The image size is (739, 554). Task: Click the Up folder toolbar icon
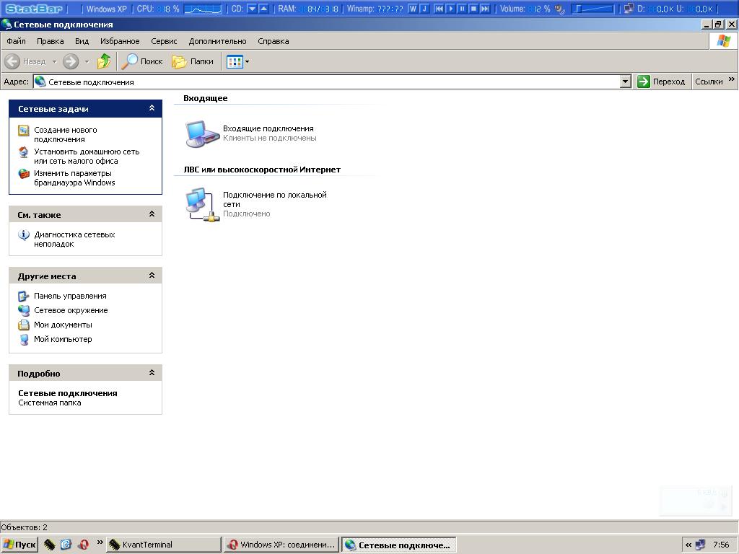tap(104, 61)
